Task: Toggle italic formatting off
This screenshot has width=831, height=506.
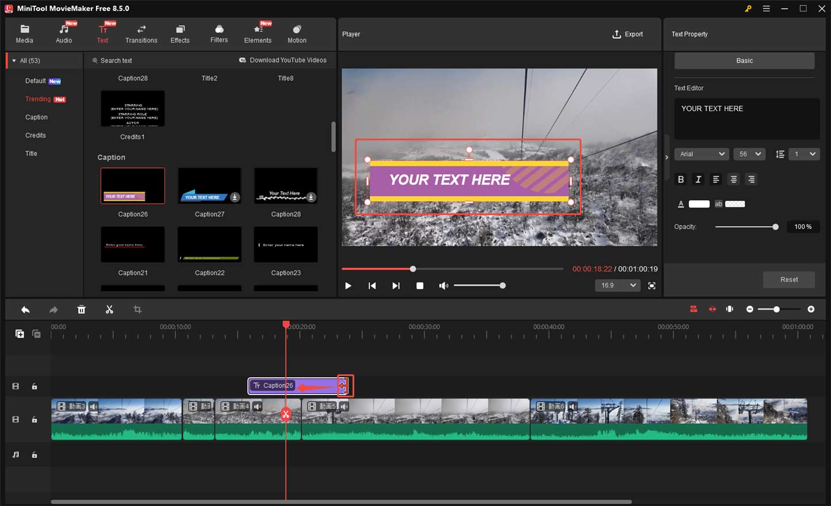Action: (698, 179)
